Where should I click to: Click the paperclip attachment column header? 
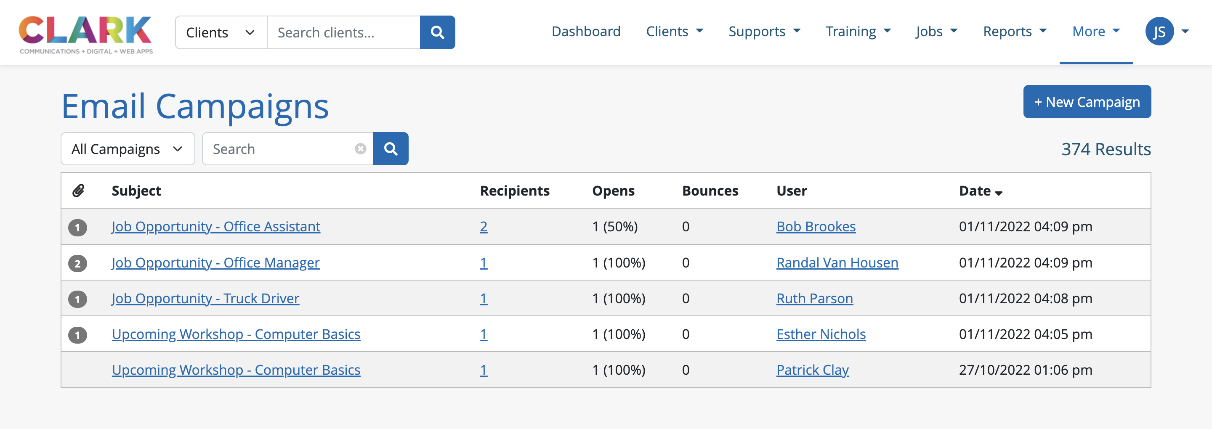coord(78,191)
